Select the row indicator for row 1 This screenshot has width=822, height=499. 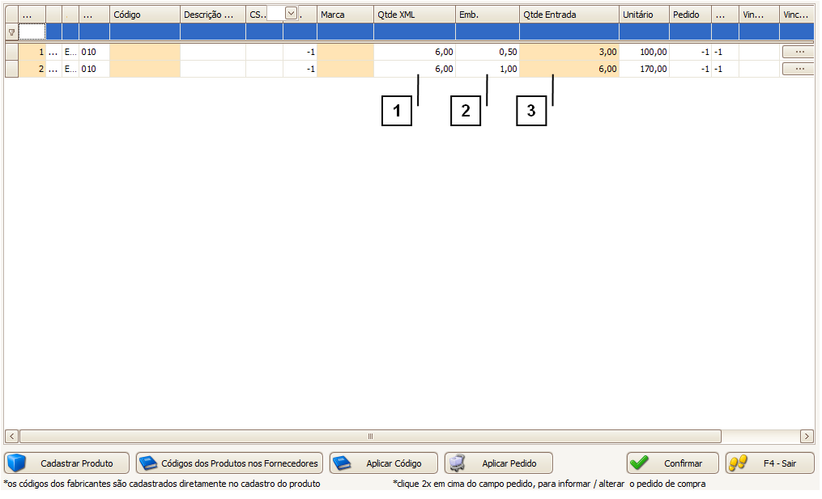coord(11,52)
